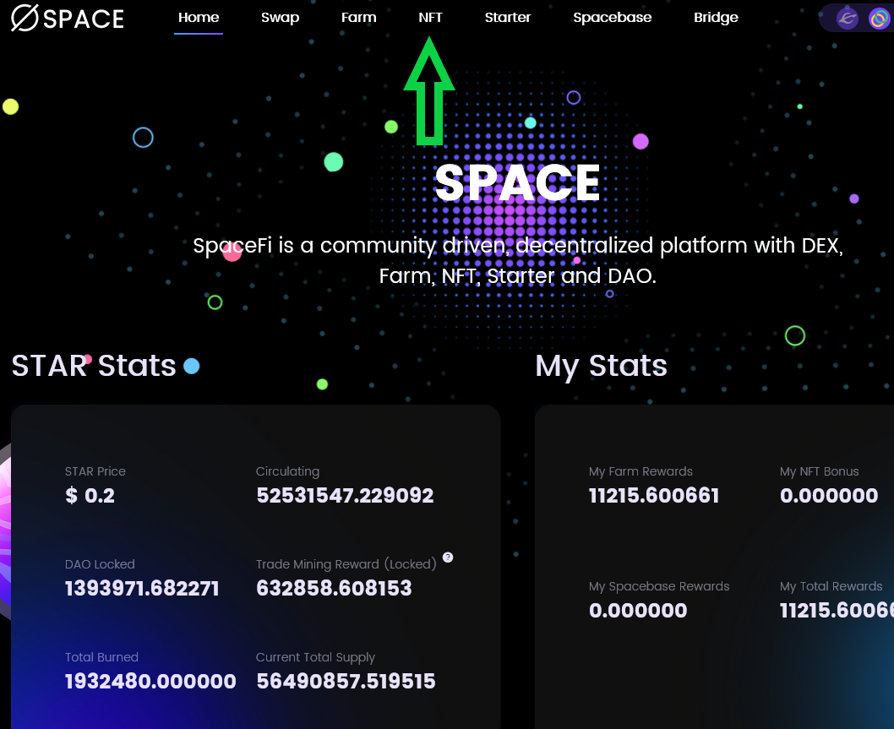Screen dimensions: 894x729
Task: Click the Current Total Supply label
Action: tap(315, 657)
